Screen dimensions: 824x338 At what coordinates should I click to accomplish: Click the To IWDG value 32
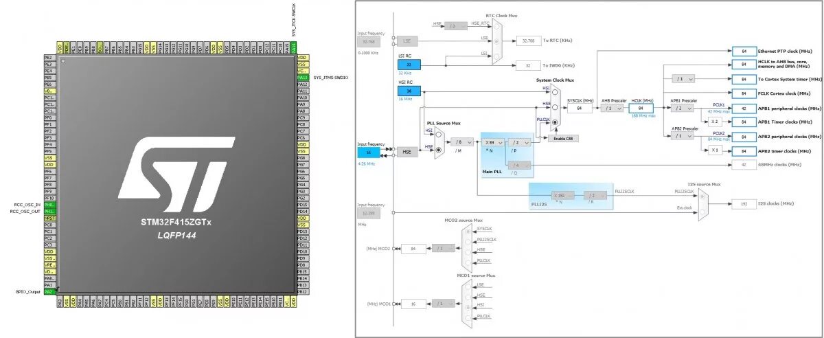pos(527,65)
